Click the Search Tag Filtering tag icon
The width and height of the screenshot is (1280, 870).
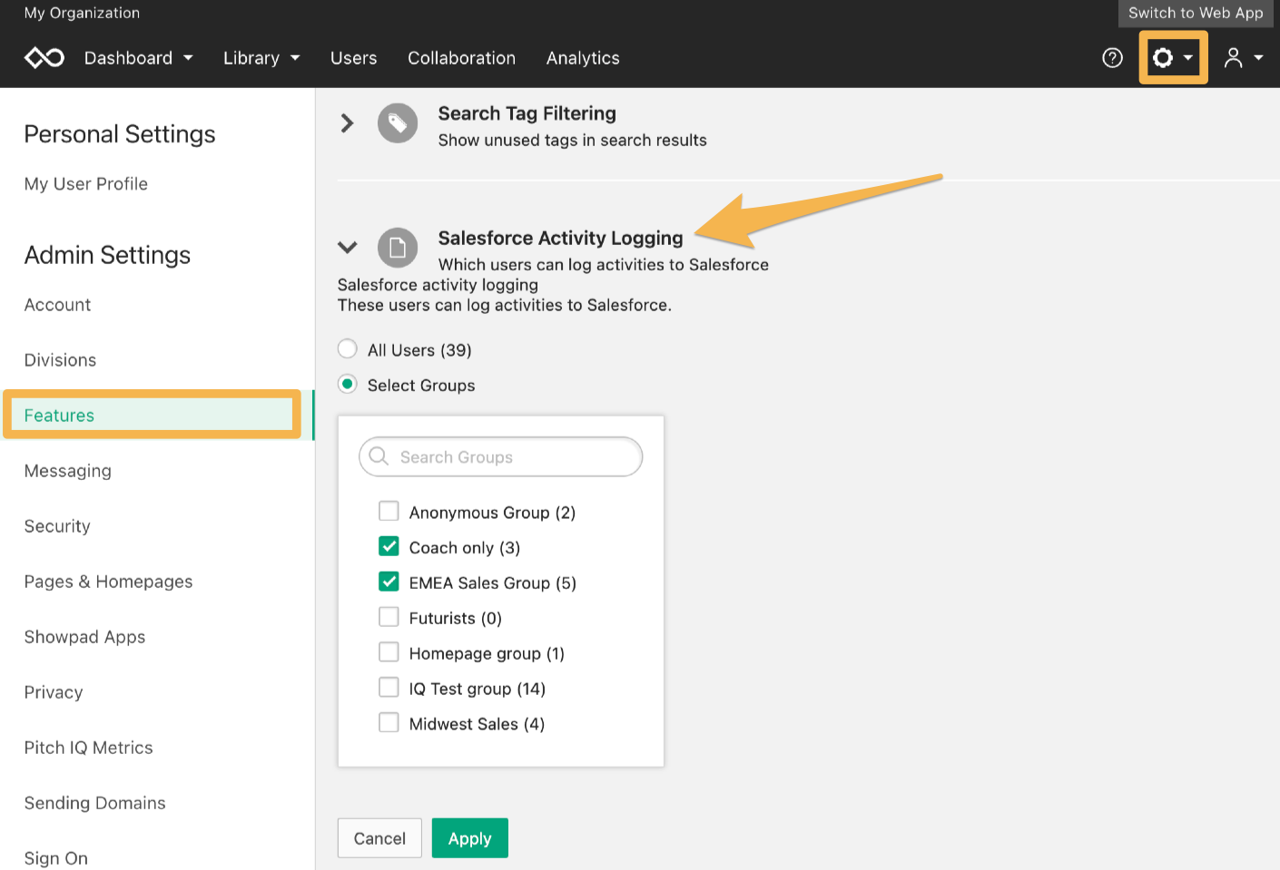pos(398,123)
